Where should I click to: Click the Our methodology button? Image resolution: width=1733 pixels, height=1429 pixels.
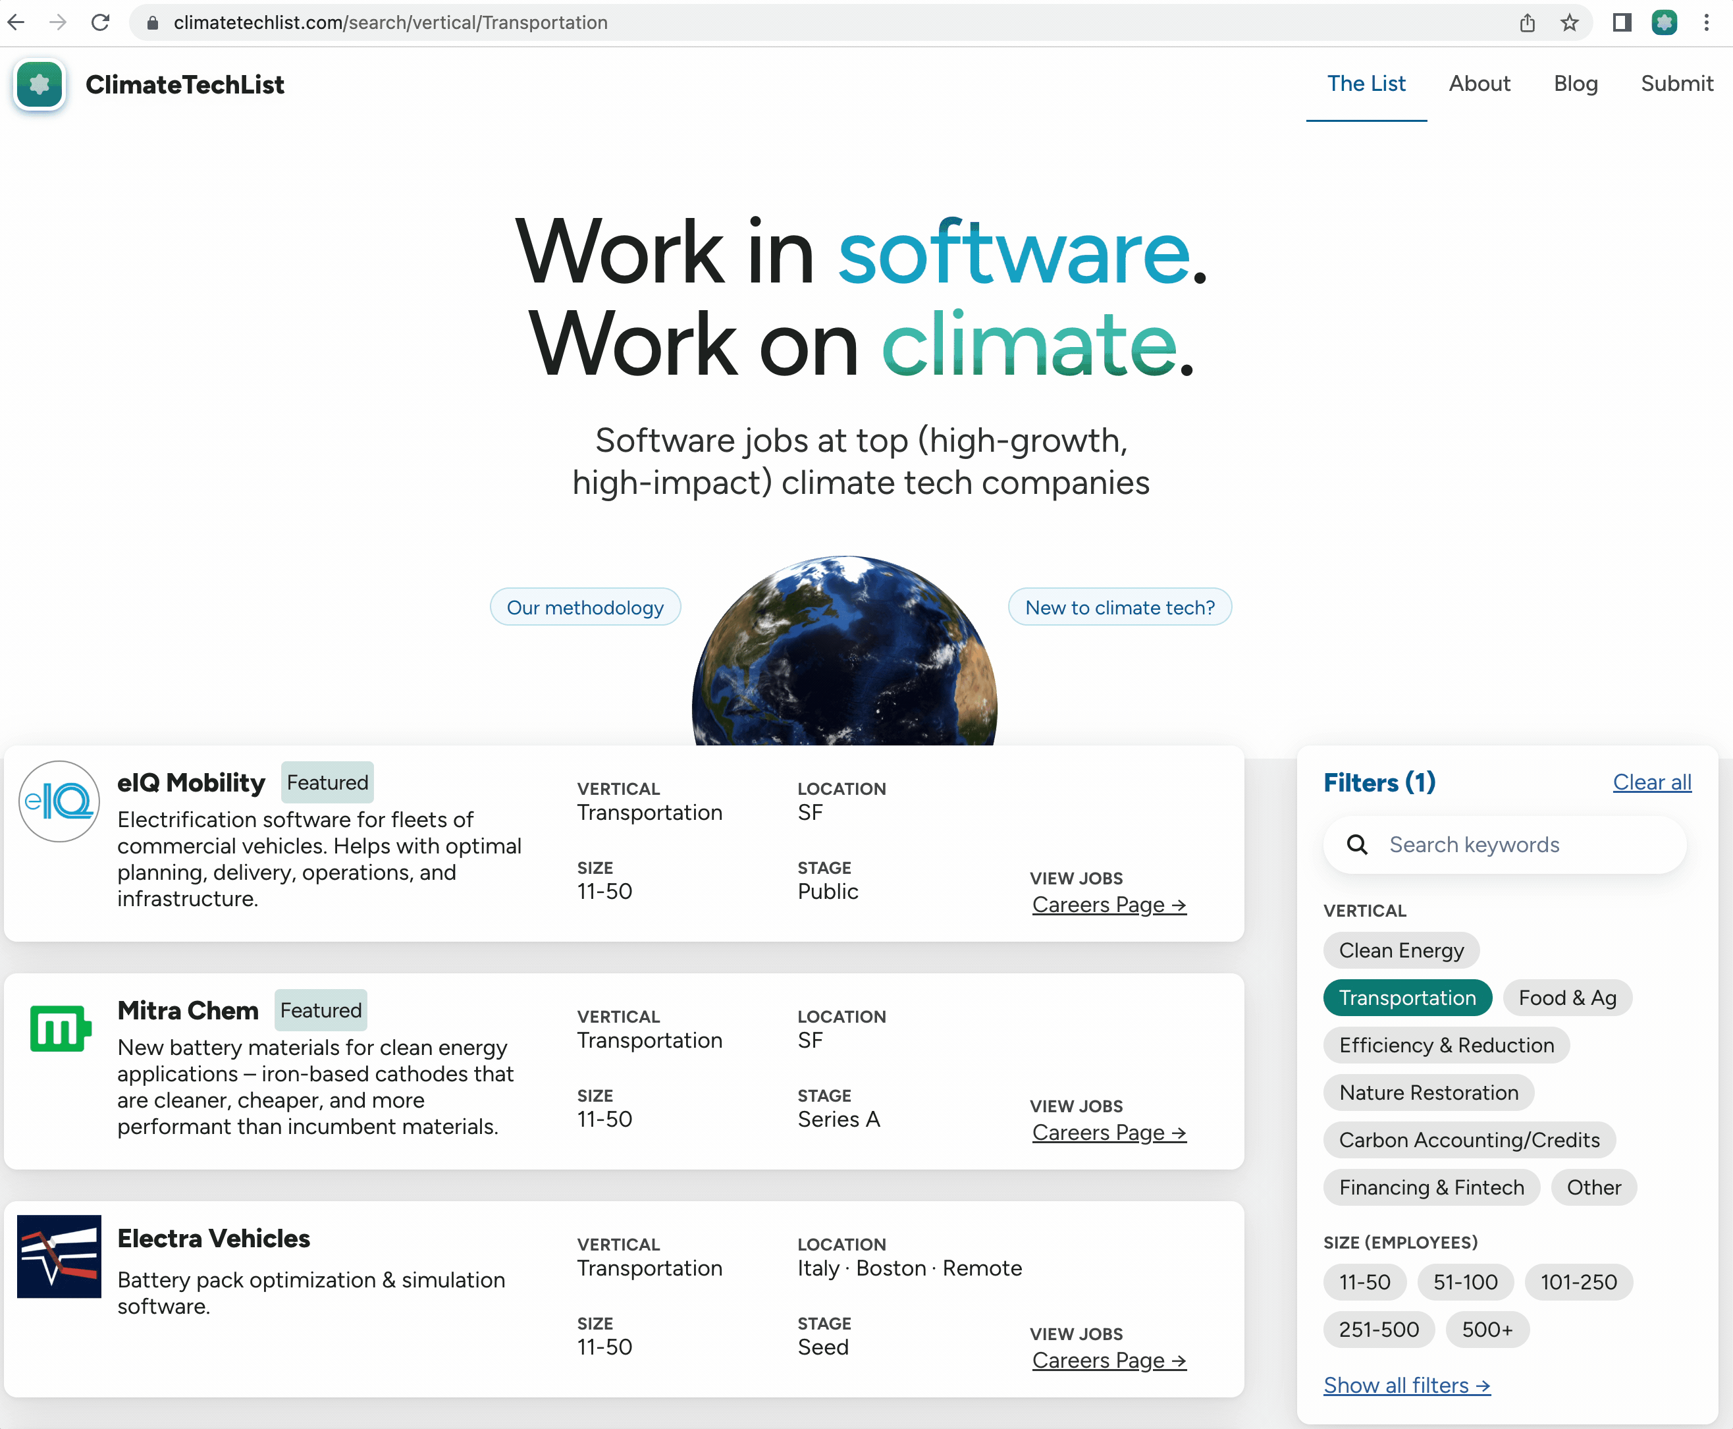coord(585,607)
